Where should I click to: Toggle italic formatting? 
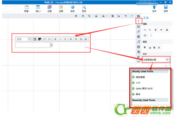click(60, 39)
